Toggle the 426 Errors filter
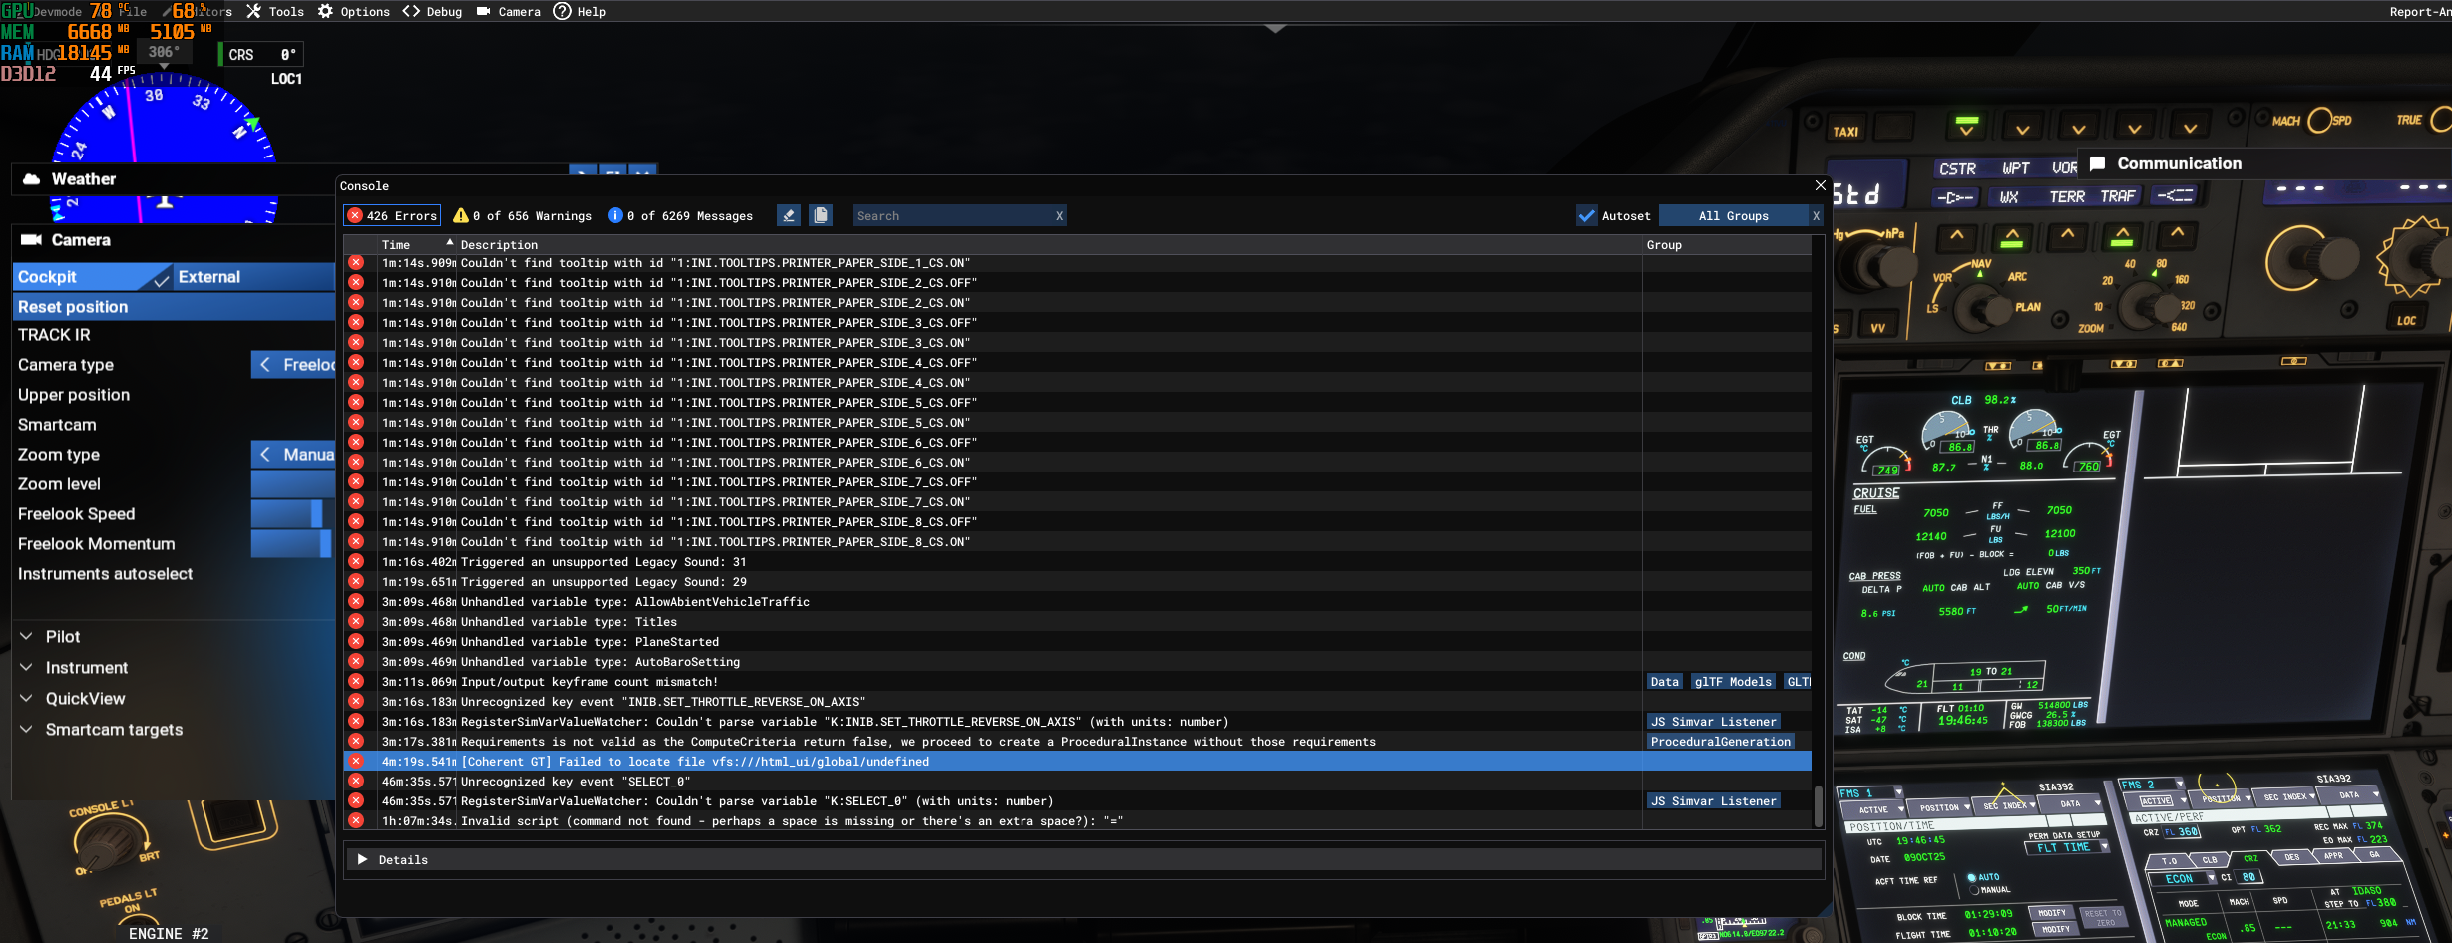 coord(392,215)
